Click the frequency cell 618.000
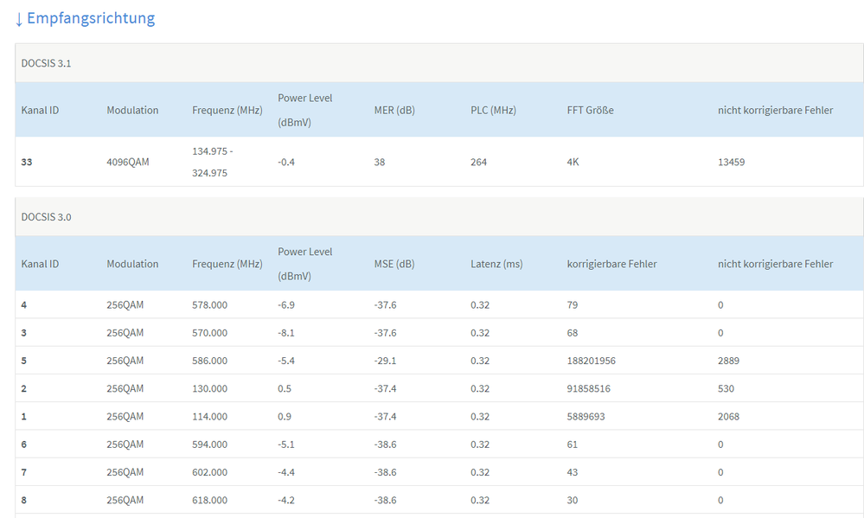 click(x=209, y=500)
